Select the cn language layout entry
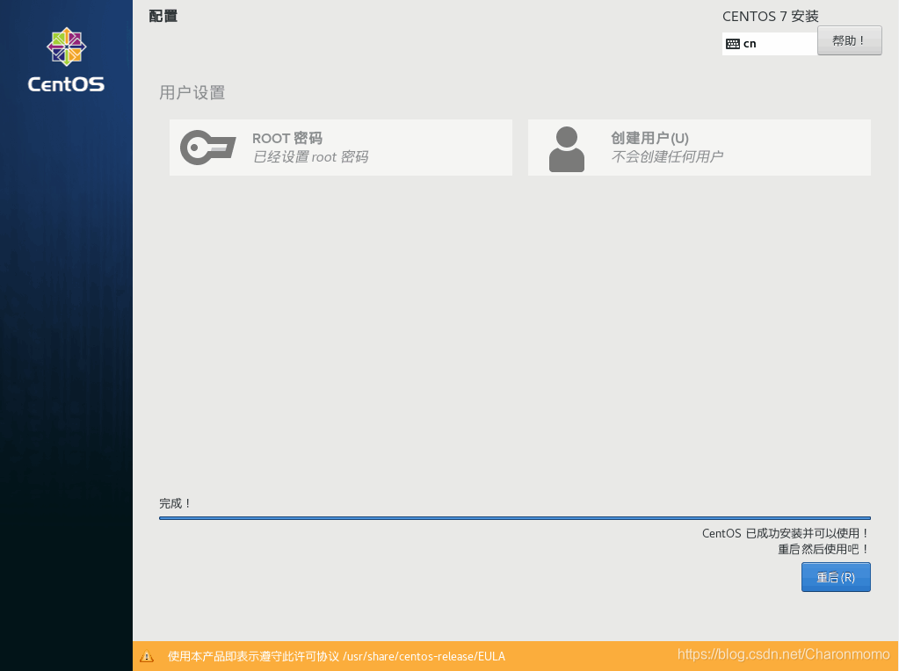899x671 pixels. (751, 42)
